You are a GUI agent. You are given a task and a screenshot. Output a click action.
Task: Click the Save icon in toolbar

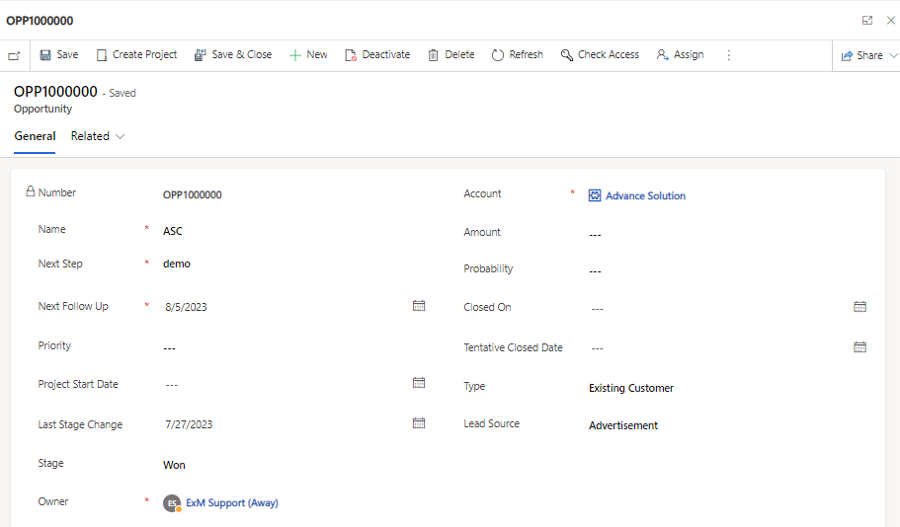(45, 55)
